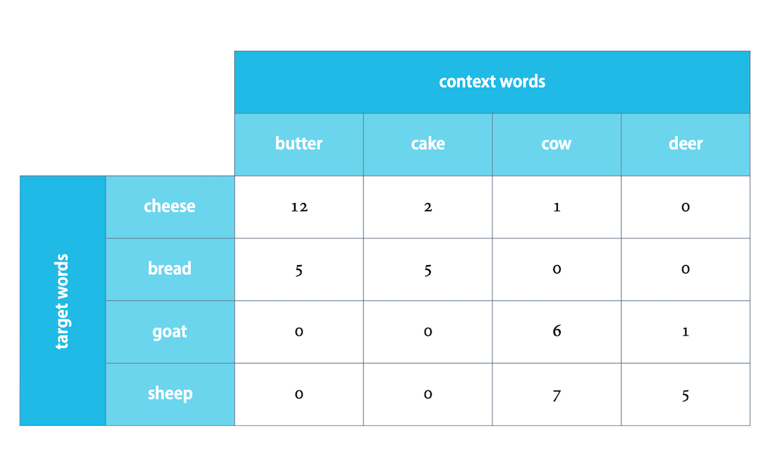The image size is (781, 459).
Task: Click the cheese-cake cell showing 2
Action: (x=428, y=207)
